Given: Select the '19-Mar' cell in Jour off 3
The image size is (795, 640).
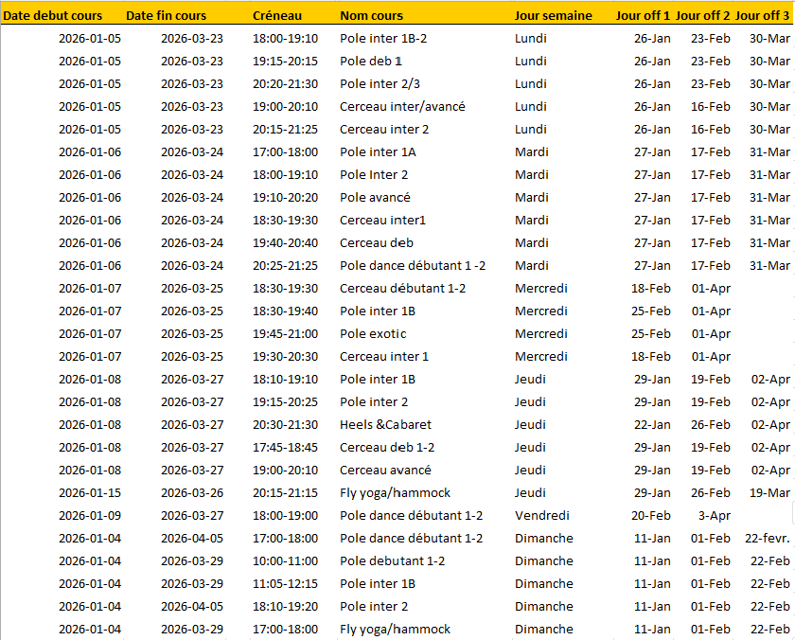Looking at the screenshot, I should pos(769,492).
